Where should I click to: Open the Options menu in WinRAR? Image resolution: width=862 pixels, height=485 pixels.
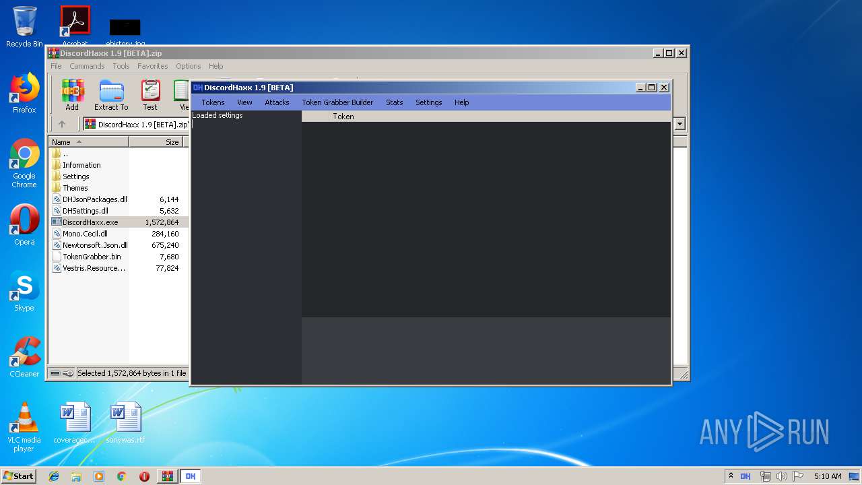click(189, 66)
